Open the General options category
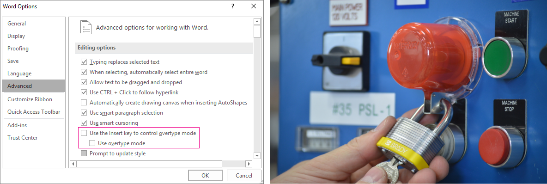Screen dimensions: 547x184 click(33, 24)
